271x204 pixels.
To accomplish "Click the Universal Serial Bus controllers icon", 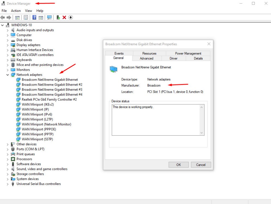I will (x=13, y=184).
